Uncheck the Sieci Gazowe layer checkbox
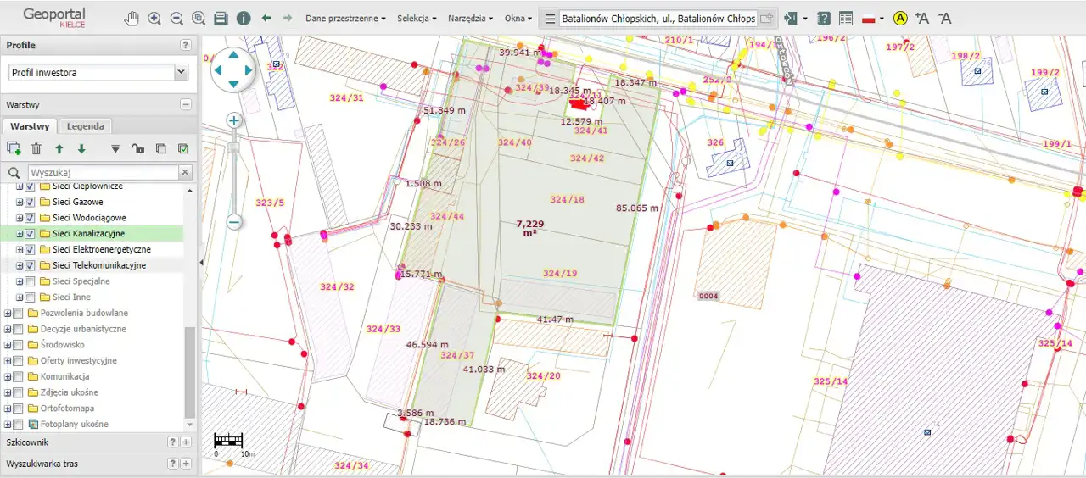The height and width of the screenshot is (478, 1086). coord(31,203)
